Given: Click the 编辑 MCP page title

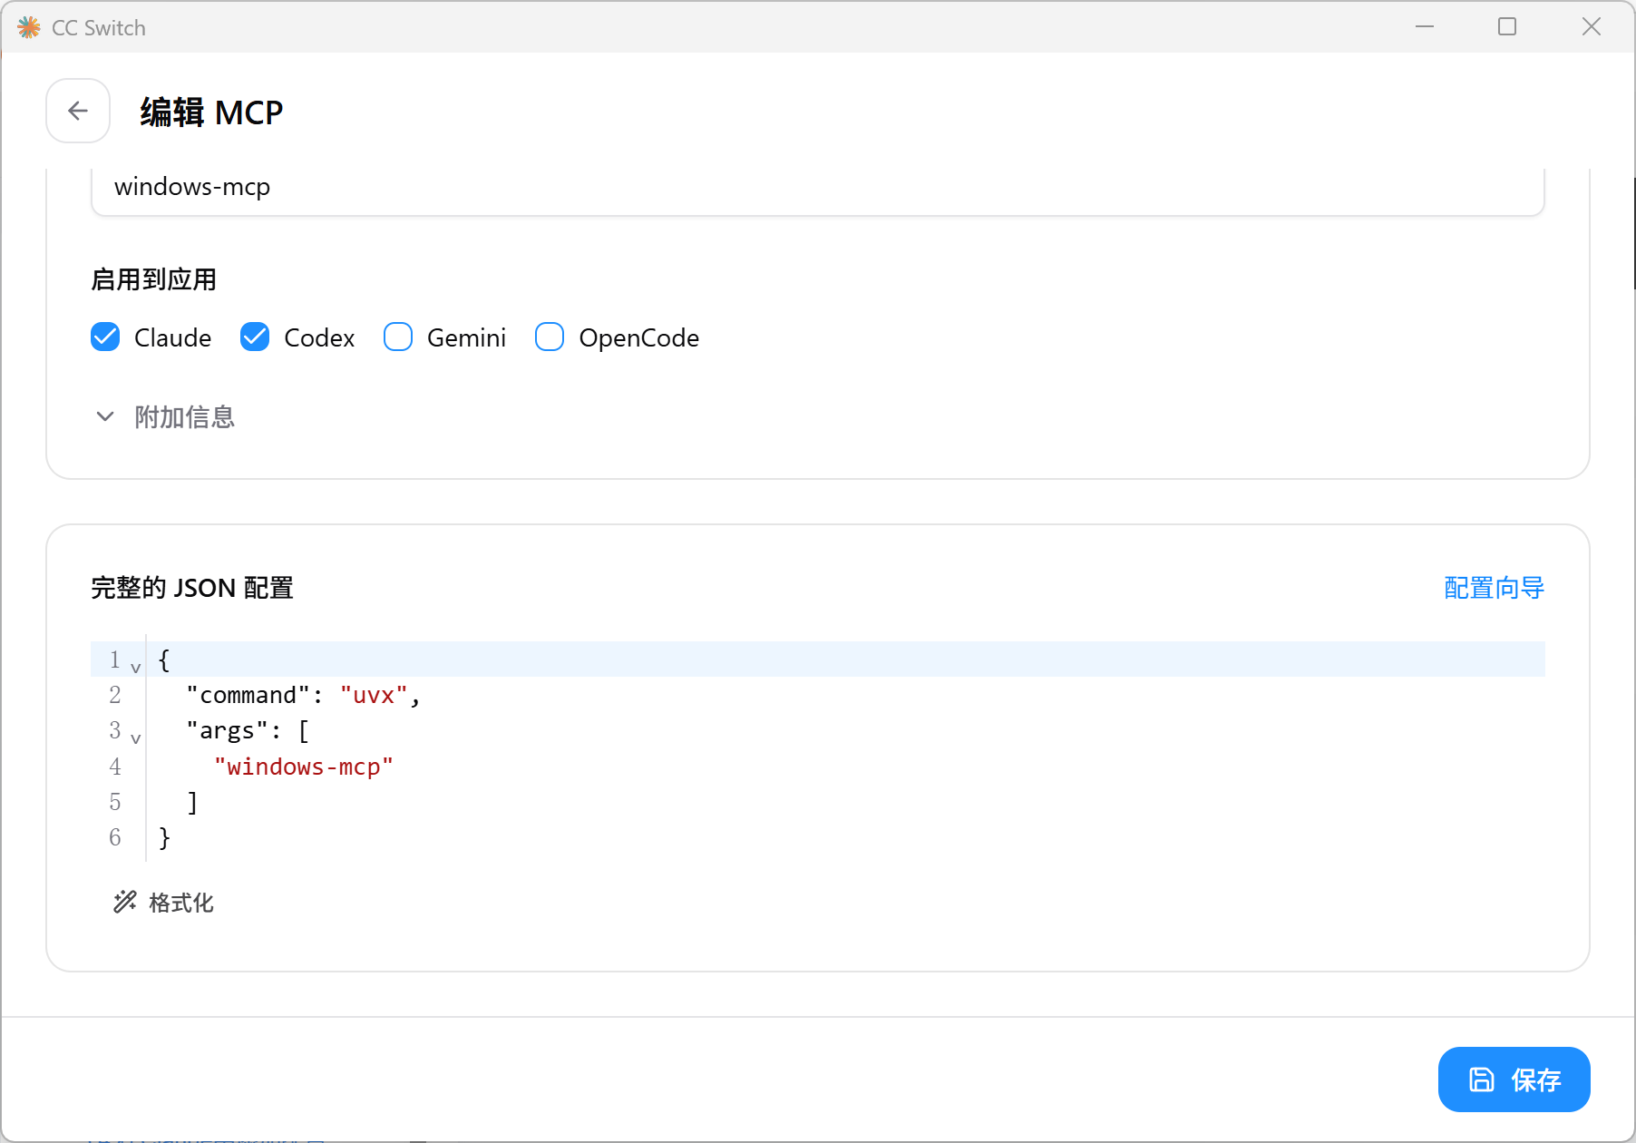Looking at the screenshot, I should 211,112.
